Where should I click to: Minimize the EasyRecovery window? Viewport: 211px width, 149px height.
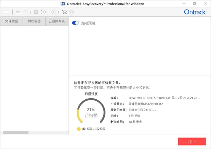(x=184, y=4)
